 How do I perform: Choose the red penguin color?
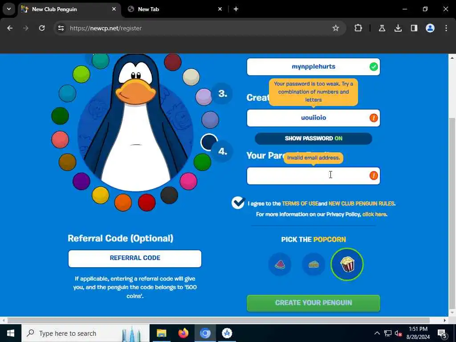pyautogui.click(x=147, y=203)
